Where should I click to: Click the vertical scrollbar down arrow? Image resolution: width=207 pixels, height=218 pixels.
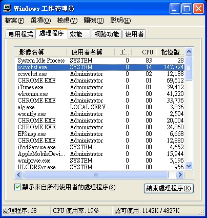189,166
